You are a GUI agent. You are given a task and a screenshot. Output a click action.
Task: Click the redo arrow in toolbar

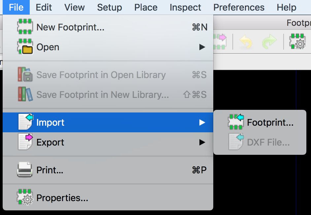pyautogui.click(x=269, y=42)
